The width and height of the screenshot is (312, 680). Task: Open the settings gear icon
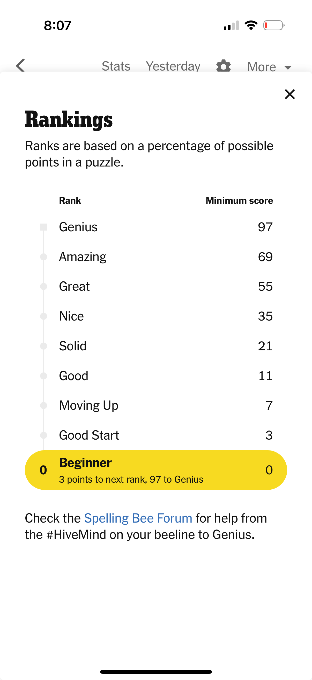(223, 66)
